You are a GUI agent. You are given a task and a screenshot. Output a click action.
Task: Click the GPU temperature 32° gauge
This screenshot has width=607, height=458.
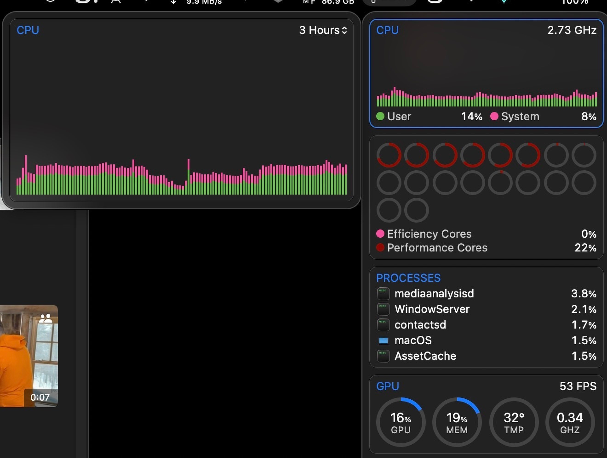click(x=514, y=422)
